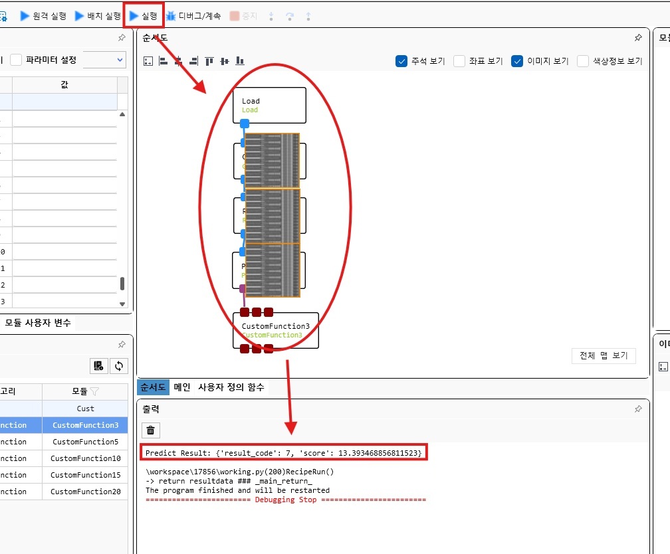Pin the 순서도 flowchart panel
The image size is (670, 554).
pyautogui.click(x=638, y=38)
